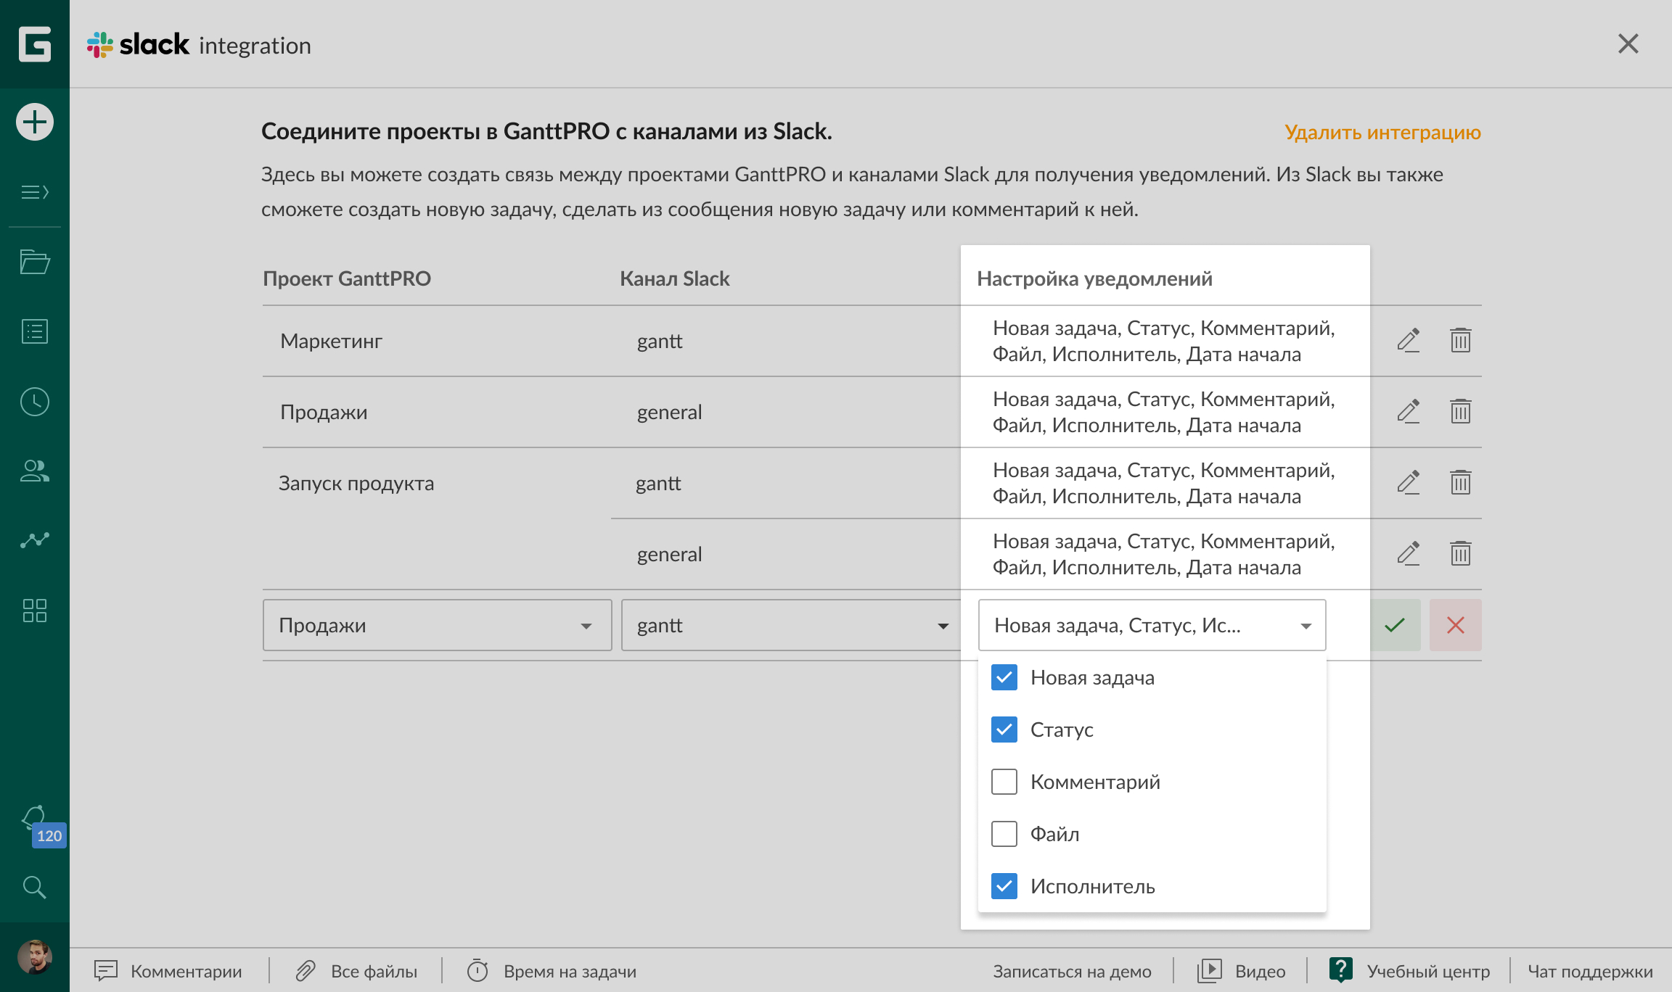Click the Удалить интеграцию link

[1382, 132]
